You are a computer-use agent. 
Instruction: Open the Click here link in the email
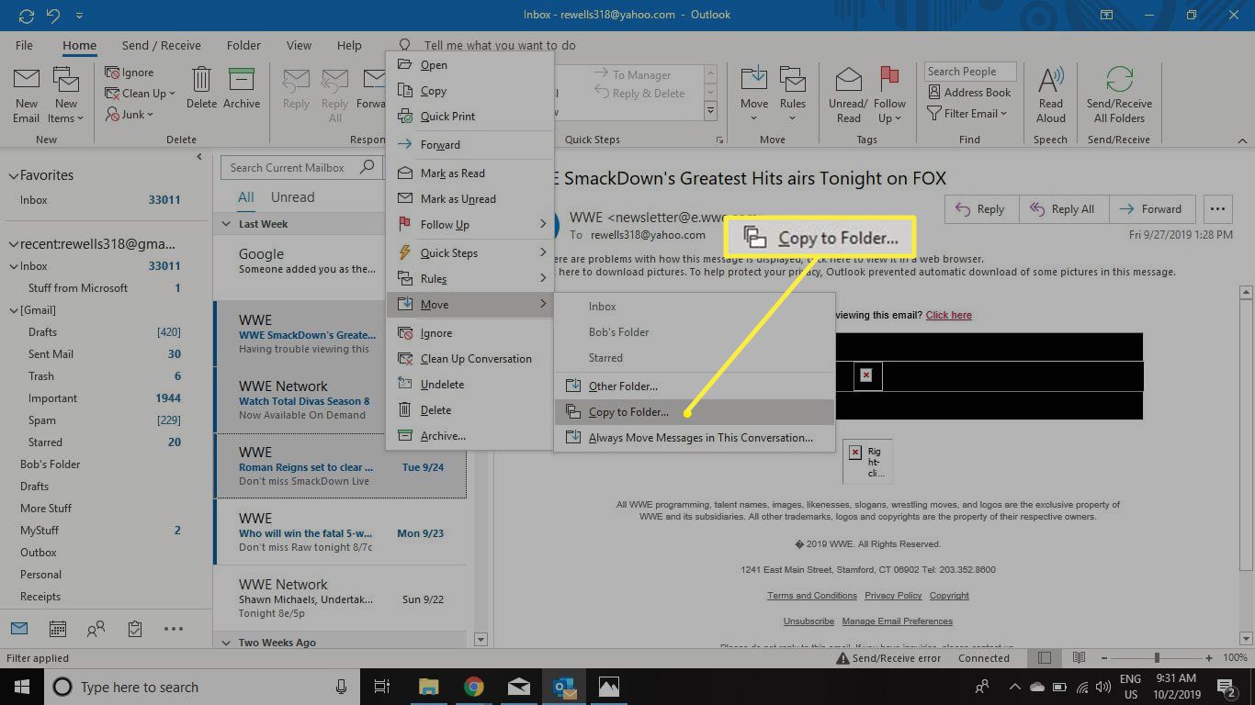click(948, 315)
